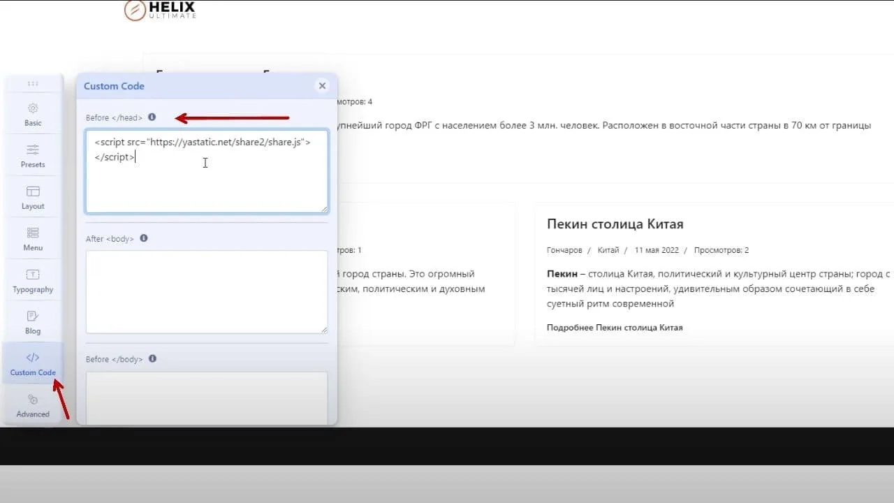894x503 pixels.
Task: Click inside the After <body> textarea
Action: click(207, 292)
